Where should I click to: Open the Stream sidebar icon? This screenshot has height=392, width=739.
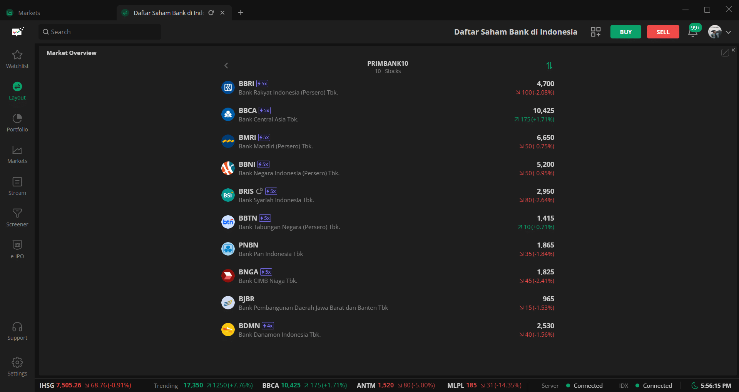[17, 182]
